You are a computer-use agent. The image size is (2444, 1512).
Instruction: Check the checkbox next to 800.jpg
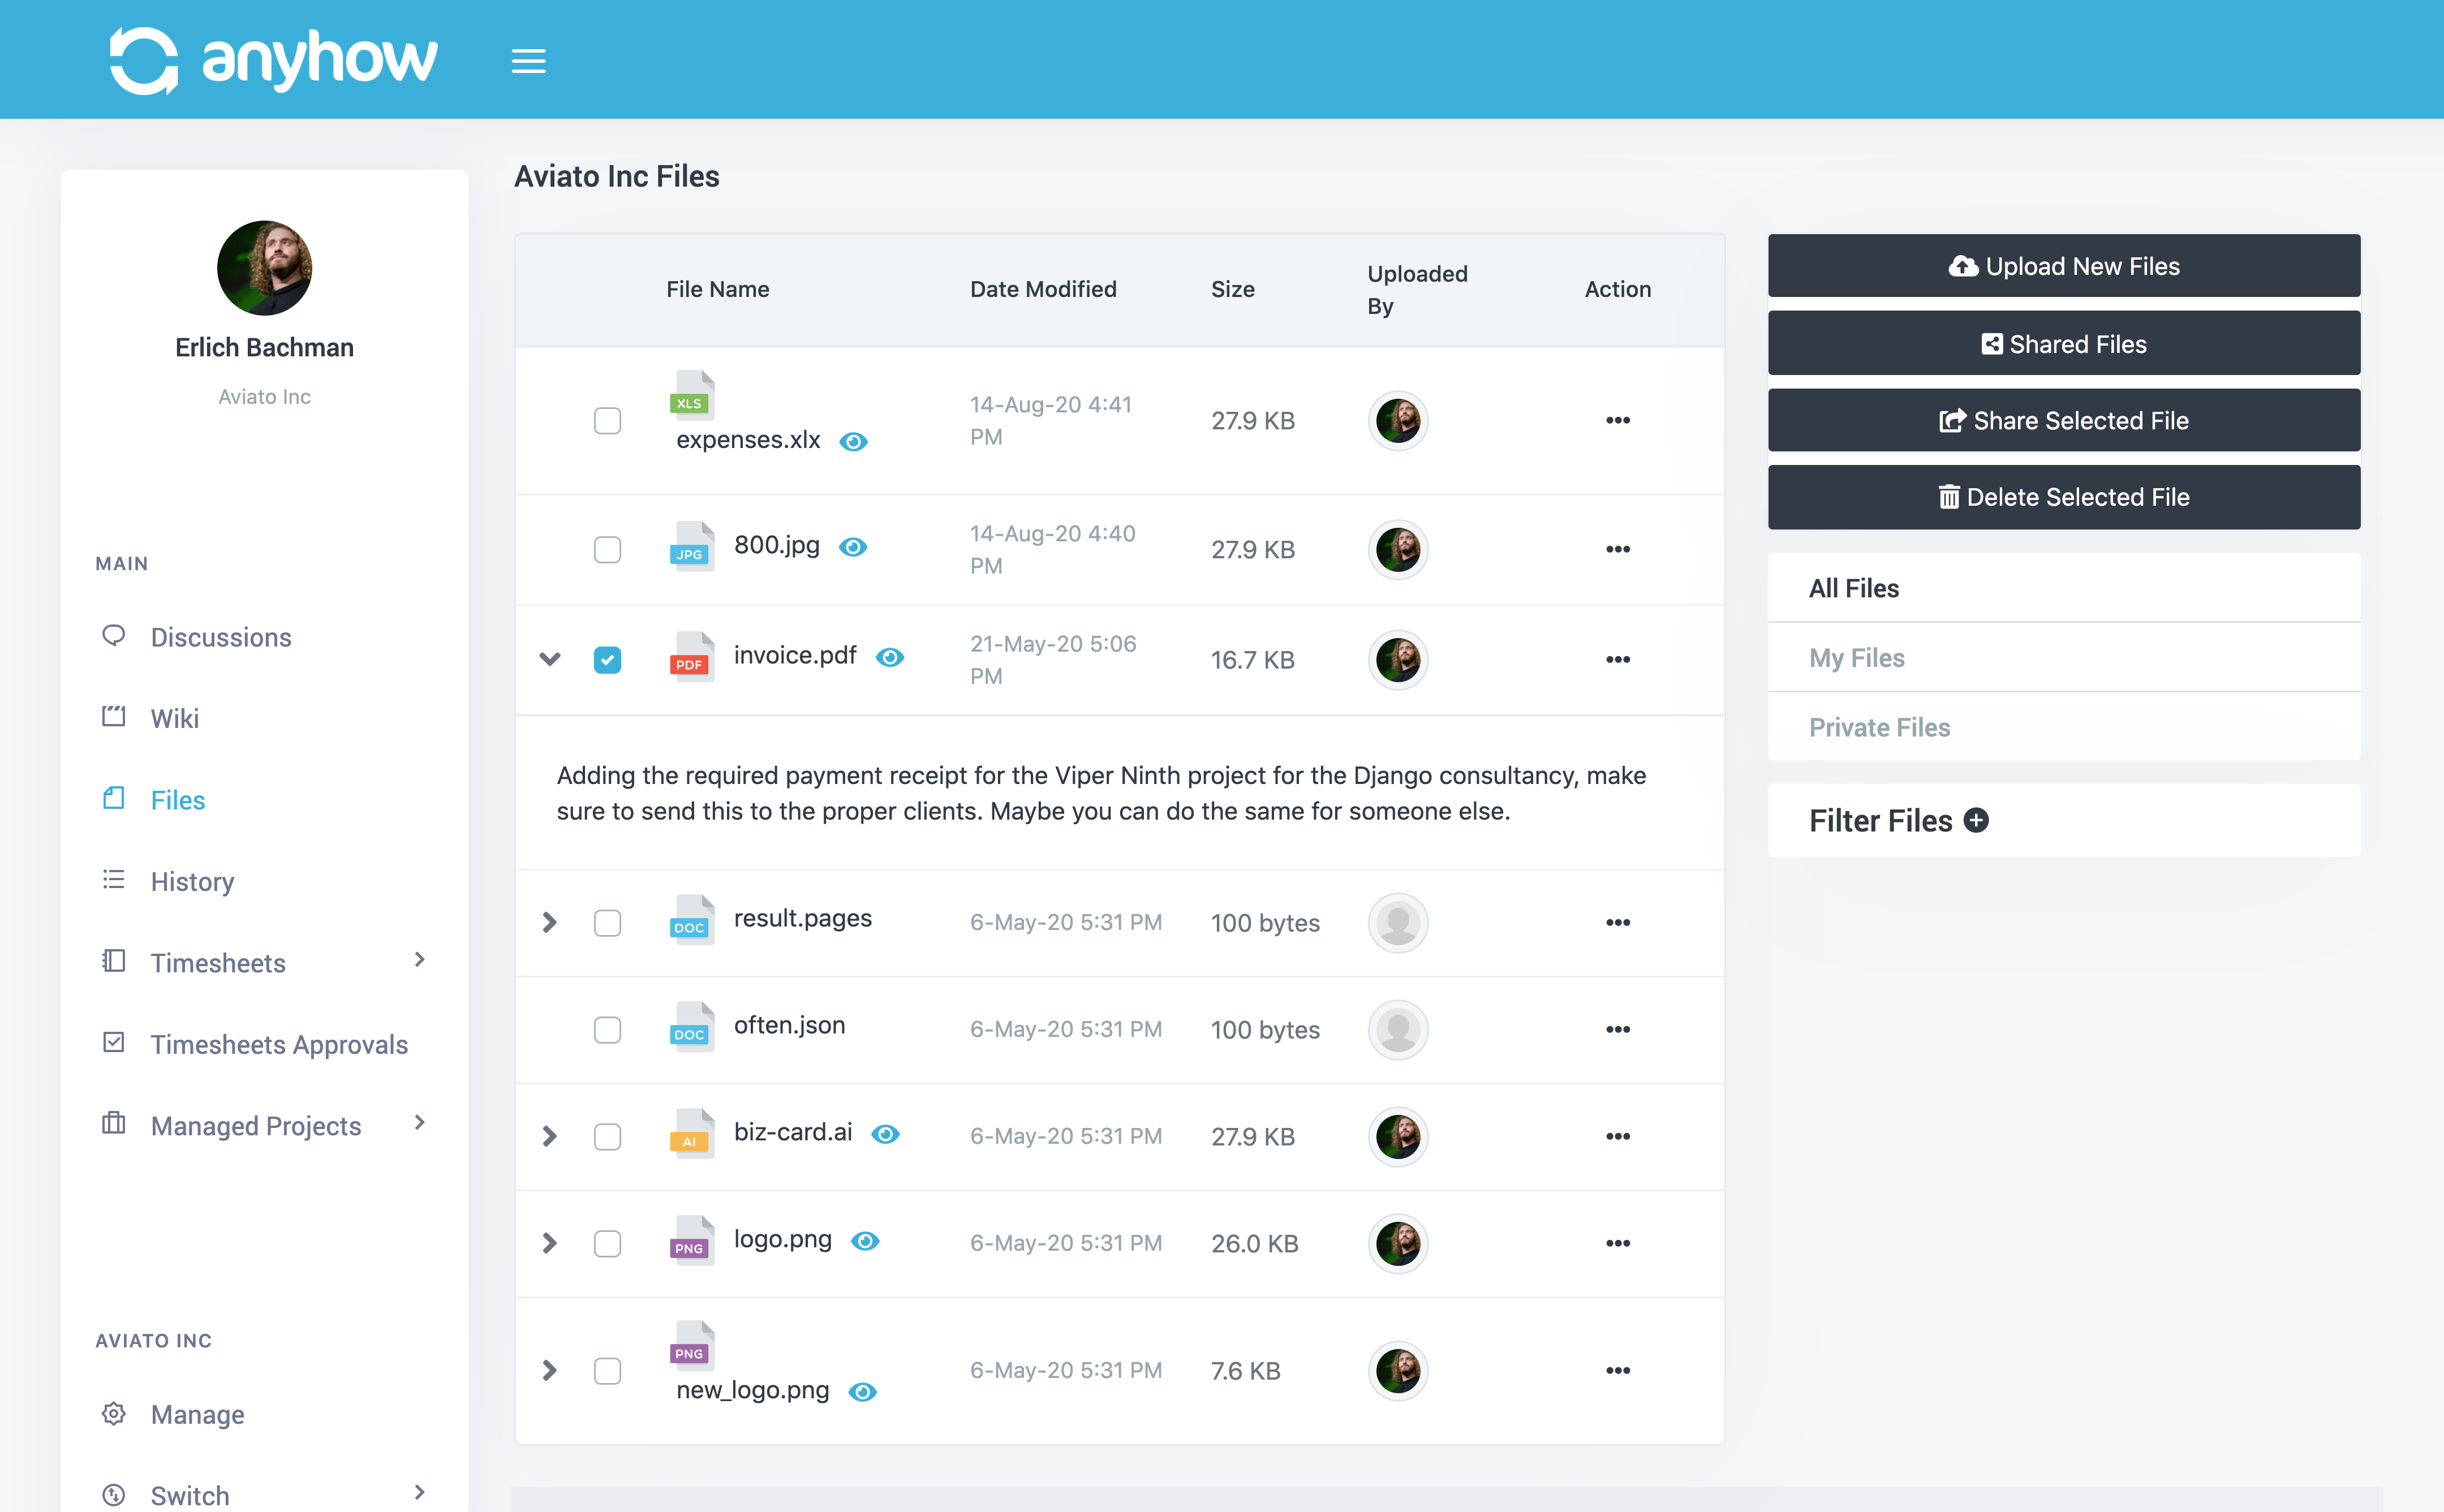[607, 549]
